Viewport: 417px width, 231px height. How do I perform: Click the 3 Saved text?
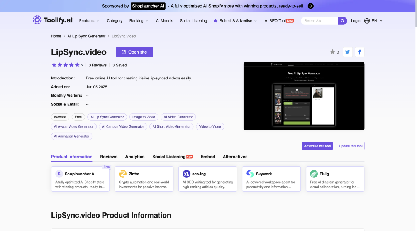tap(119, 65)
